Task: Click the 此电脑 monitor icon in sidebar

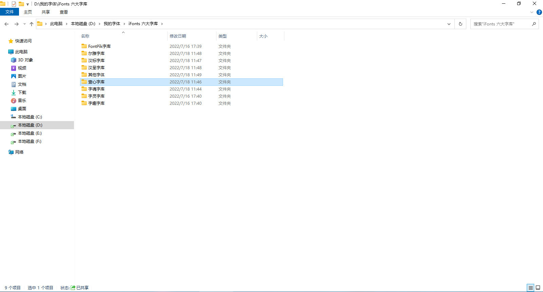Action: (x=11, y=52)
